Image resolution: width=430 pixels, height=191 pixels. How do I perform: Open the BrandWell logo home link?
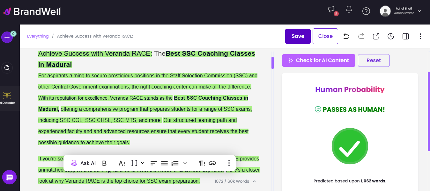pos(32,12)
